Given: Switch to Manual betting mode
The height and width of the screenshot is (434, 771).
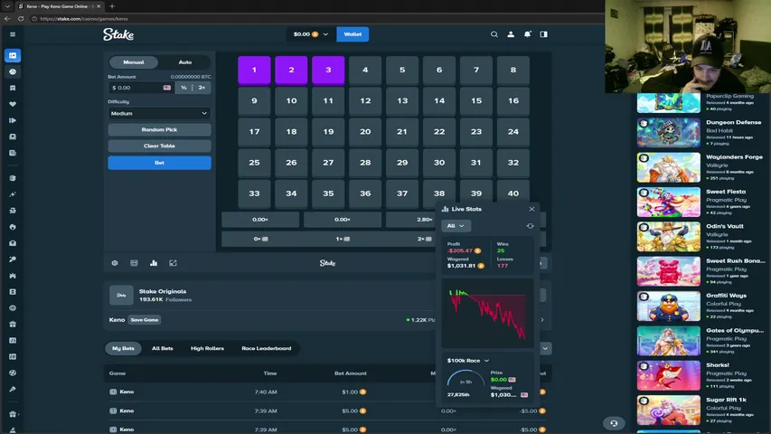Looking at the screenshot, I should pos(134,62).
